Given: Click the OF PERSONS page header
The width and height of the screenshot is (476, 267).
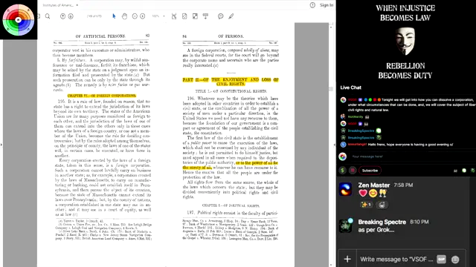Looking at the screenshot, I should (231, 36).
